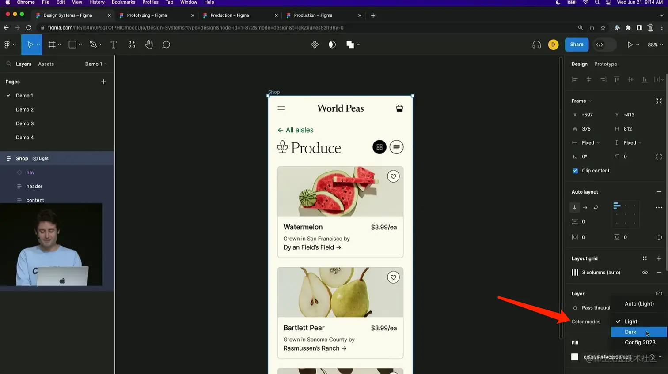Screen dimensions: 668x374
Task: Click the fill color swatch
Action: pyautogui.click(x=575, y=357)
